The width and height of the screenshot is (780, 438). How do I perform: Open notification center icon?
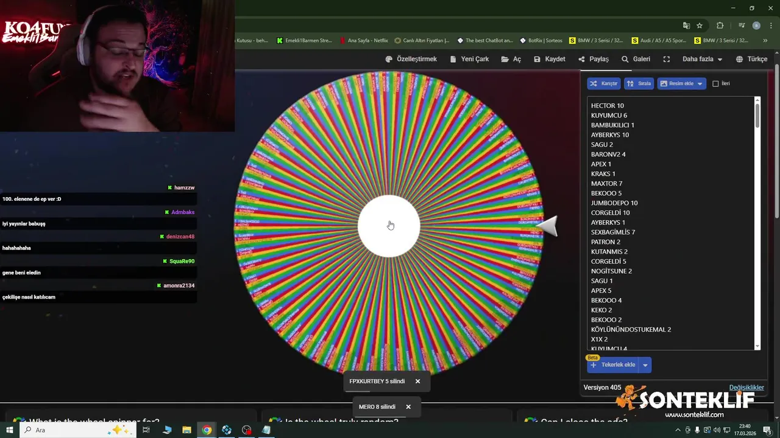pyautogui.click(x=767, y=430)
